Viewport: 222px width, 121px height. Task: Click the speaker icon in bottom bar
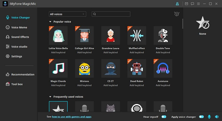217,117
